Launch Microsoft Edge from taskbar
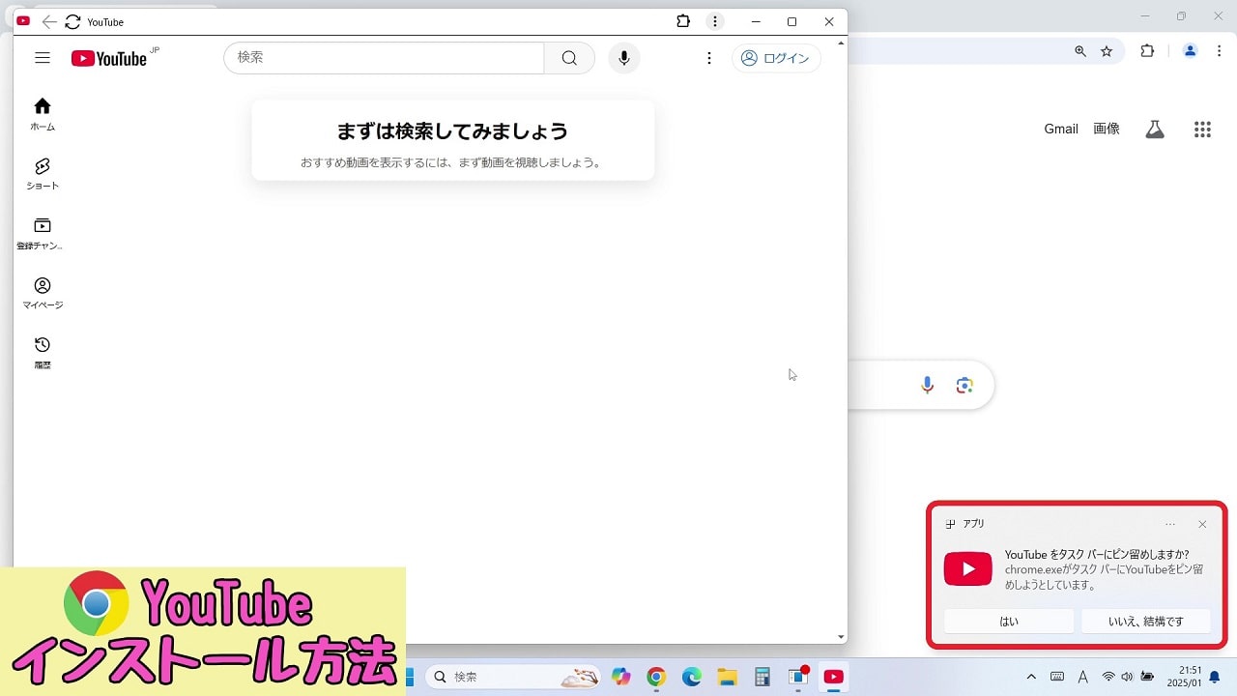Screen dimensions: 1237x696 pyautogui.click(x=692, y=678)
